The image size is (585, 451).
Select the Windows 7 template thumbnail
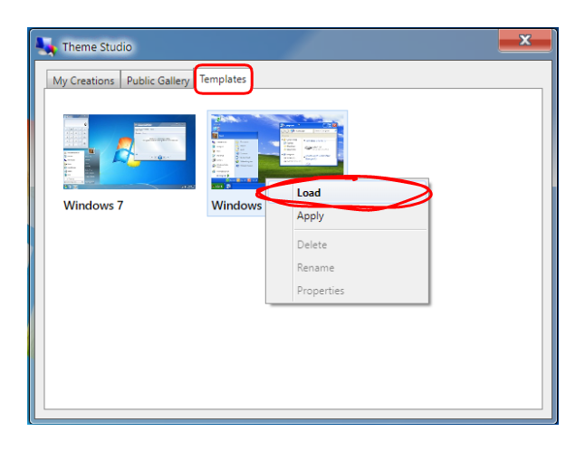[x=129, y=151]
